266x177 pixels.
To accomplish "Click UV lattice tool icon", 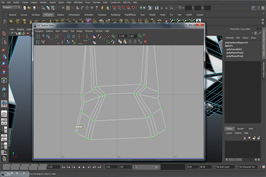I will 38,36.
